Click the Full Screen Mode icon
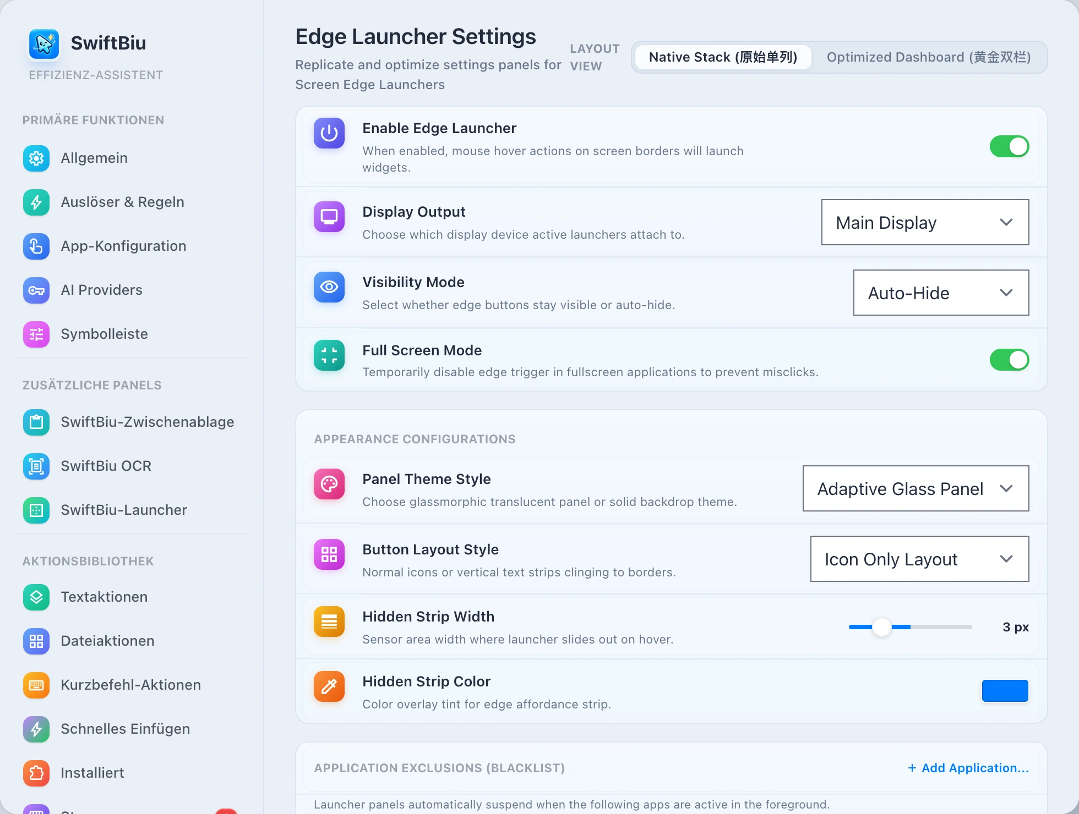This screenshot has width=1079, height=814. coord(329,355)
